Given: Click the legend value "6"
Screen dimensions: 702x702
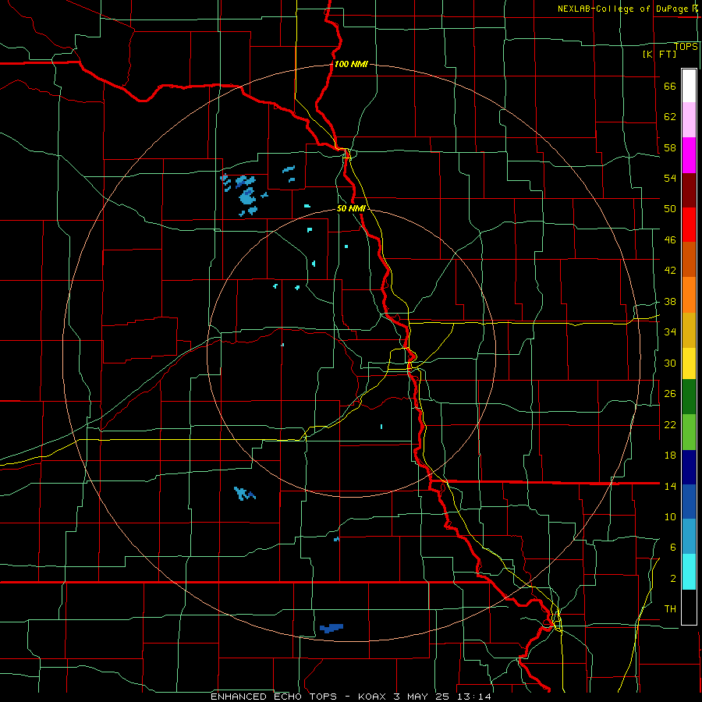Looking at the screenshot, I should pyautogui.click(x=672, y=548).
